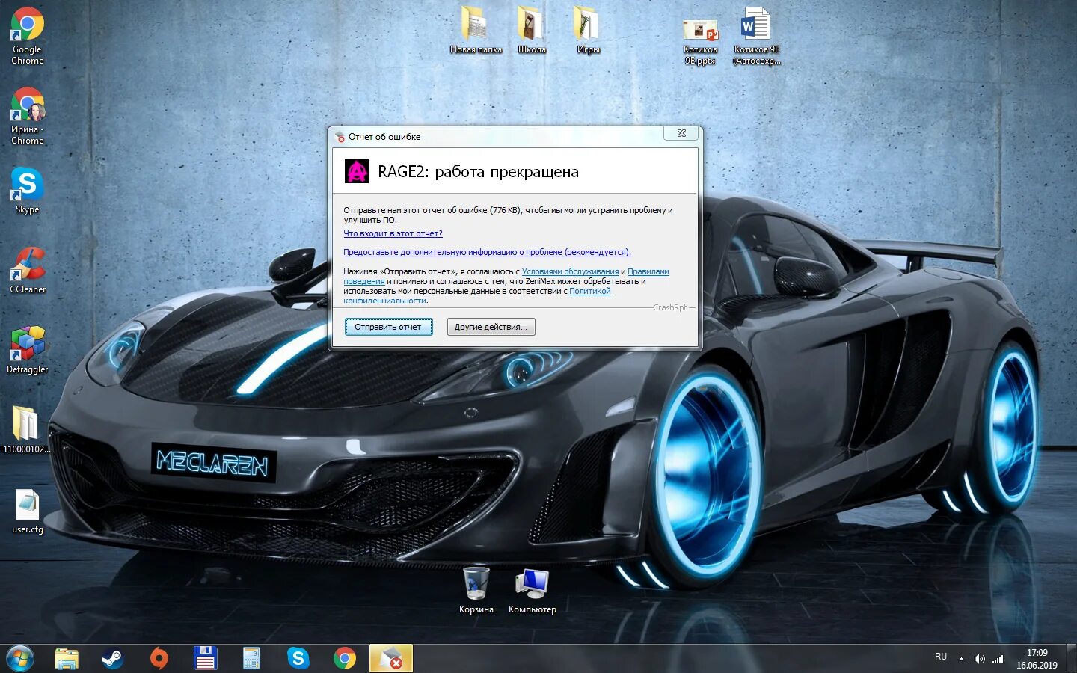Open Steam from the taskbar
Image resolution: width=1077 pixels, height=673 pixels.
[113, 659]
